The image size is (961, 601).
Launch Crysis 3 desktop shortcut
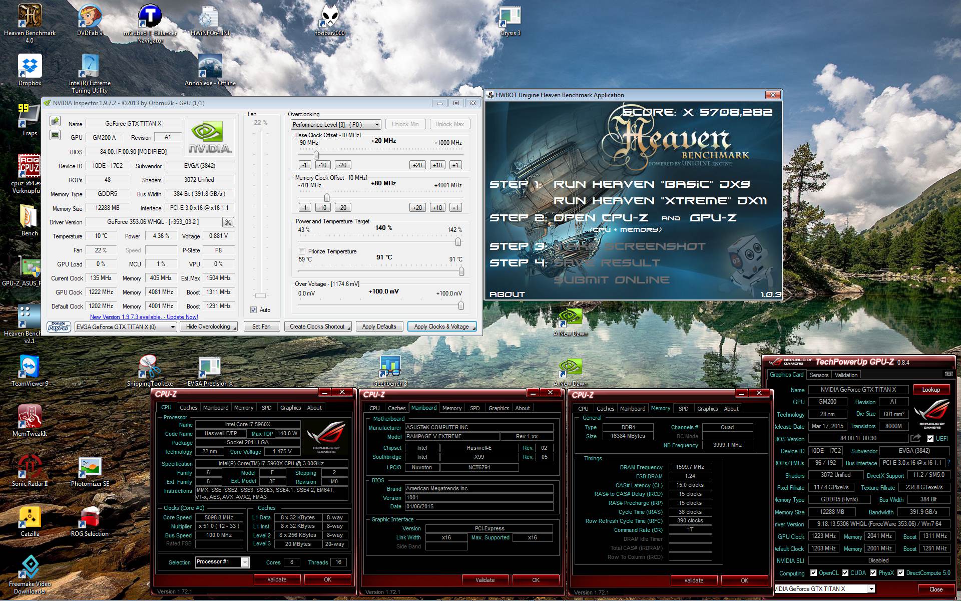[510, 20]
